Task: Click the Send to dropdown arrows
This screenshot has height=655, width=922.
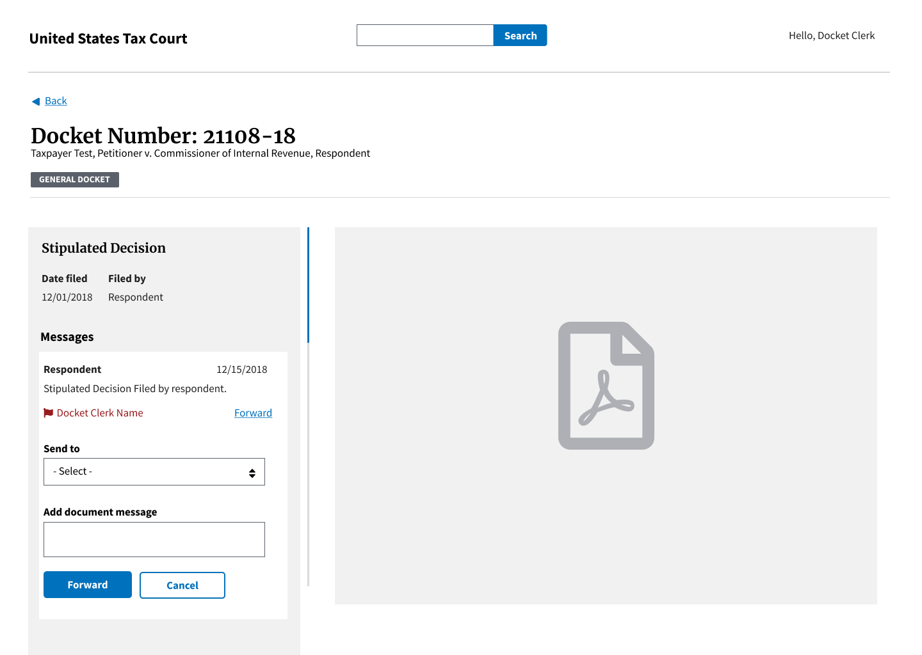Action: click(x=252, y=473)
